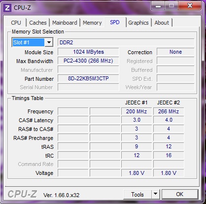Click the Correction value None
206x204 pixels.
click(x=175, y=52)
